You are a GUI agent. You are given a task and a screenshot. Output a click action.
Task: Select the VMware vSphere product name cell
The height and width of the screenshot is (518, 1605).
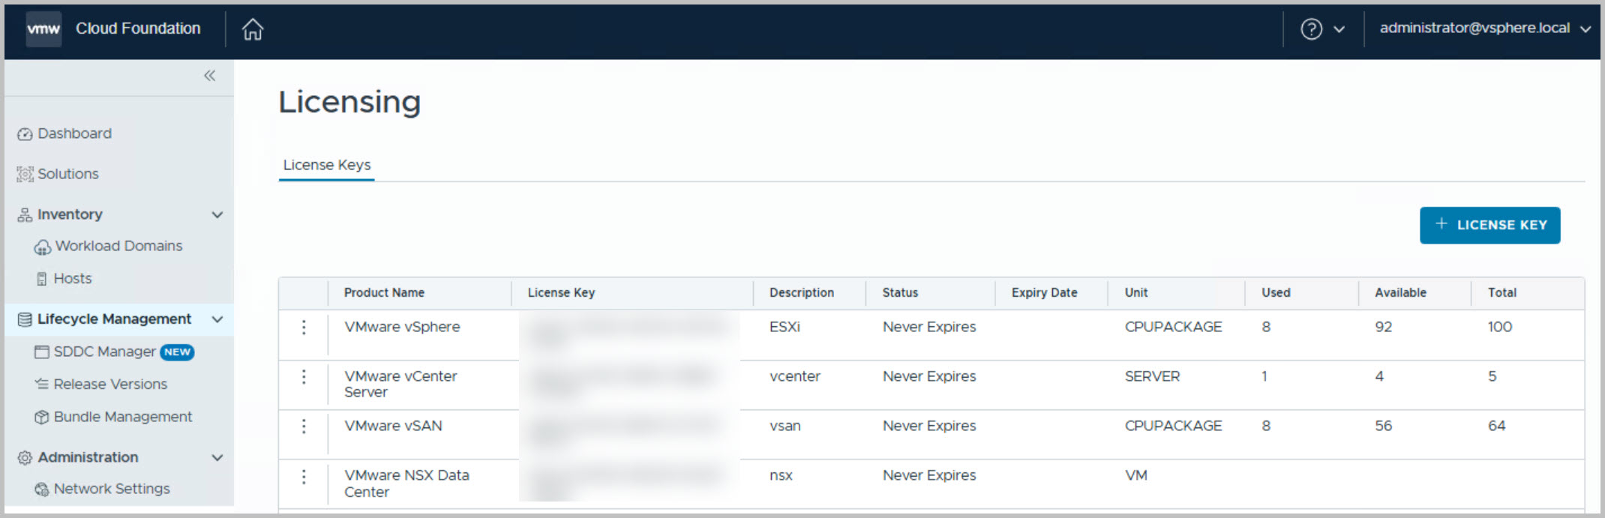click(x=402, y=328)
